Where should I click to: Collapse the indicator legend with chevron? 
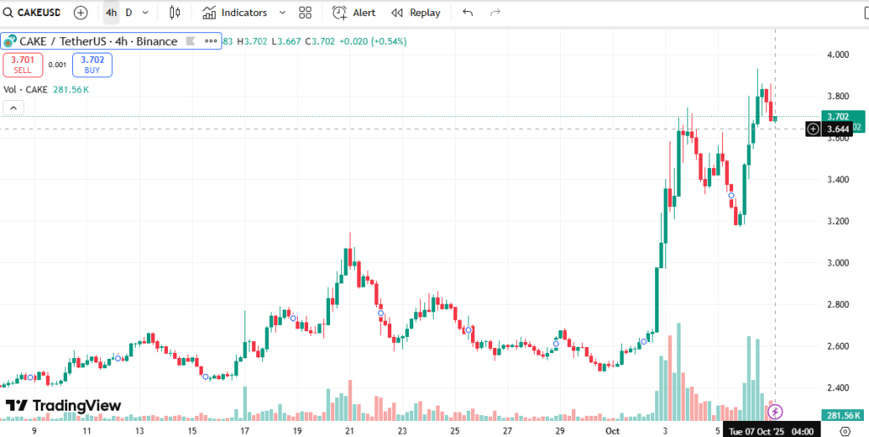[13, 108]
